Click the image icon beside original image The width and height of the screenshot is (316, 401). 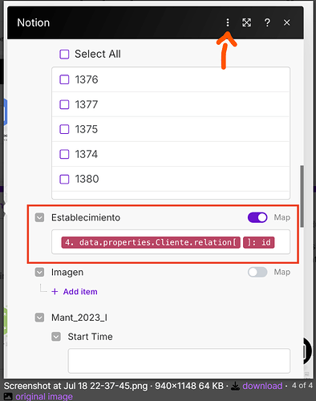[x=8, y=396]
